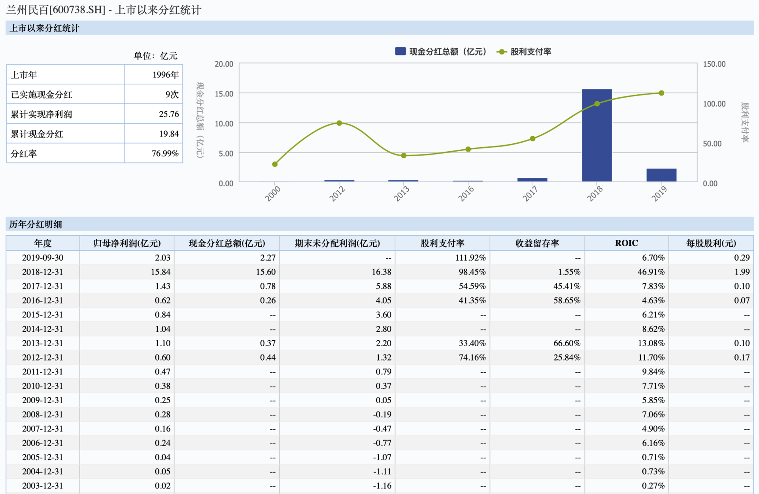Click the green legend marker for 股利支付率
The image size is (759, 494).
coord(502,52)
